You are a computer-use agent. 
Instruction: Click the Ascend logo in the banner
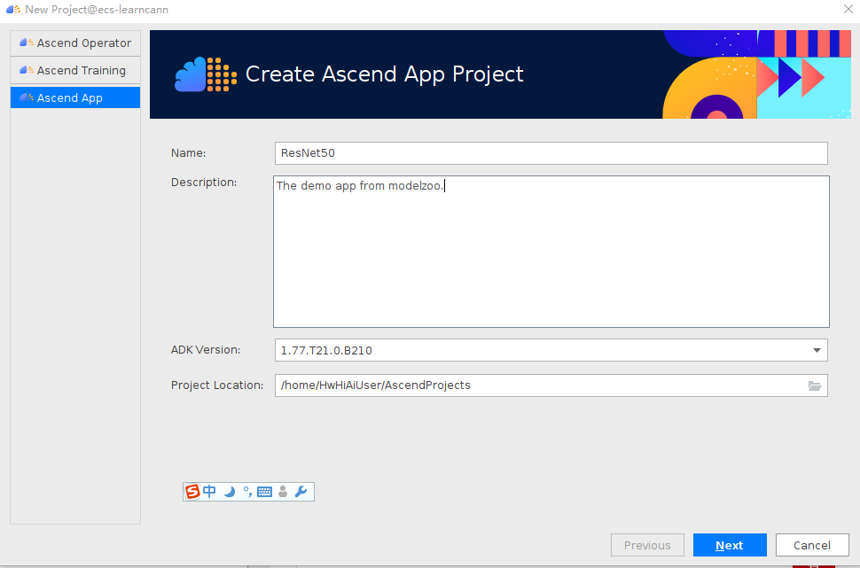206,74
